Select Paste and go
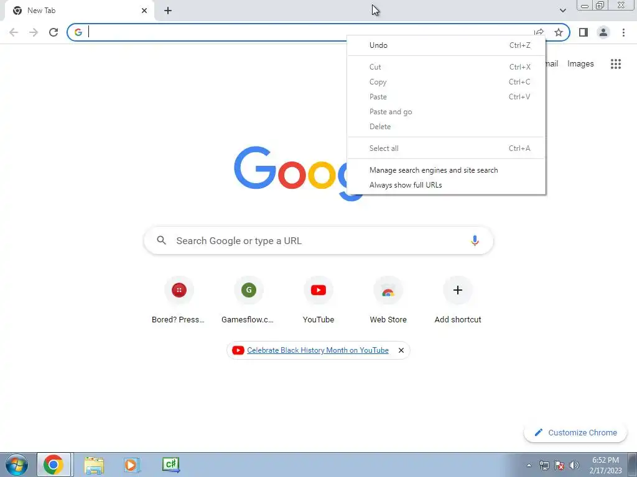 click(446, 112)
